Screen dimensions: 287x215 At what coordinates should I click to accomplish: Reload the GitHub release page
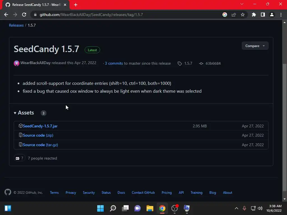(x=24, y=15)
